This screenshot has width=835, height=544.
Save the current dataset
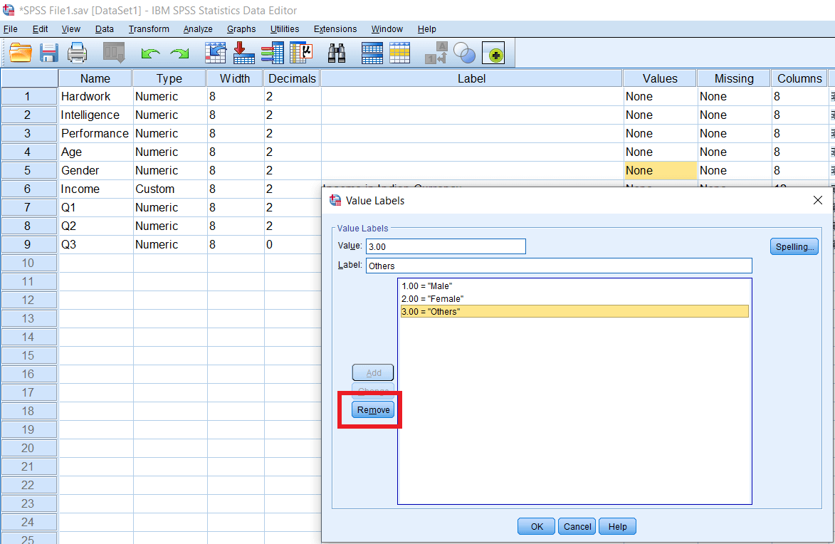[x=48, y=53]
